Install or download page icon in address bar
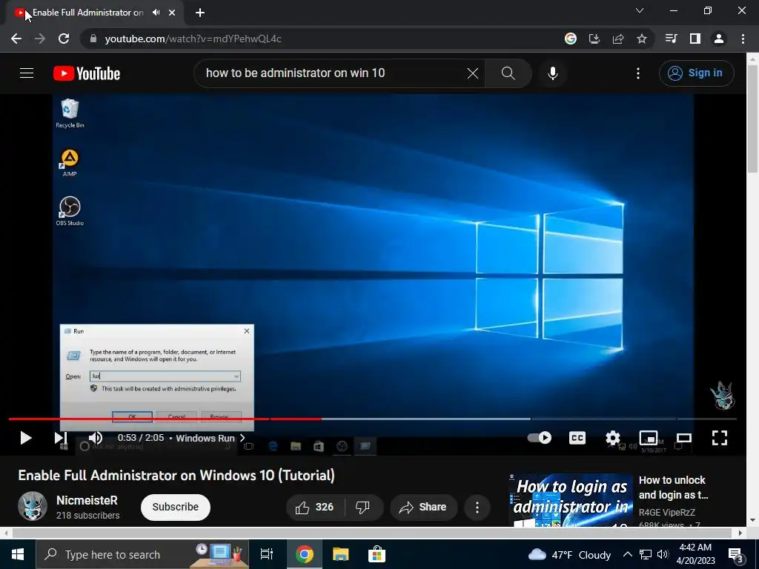 tap(594, 39)
